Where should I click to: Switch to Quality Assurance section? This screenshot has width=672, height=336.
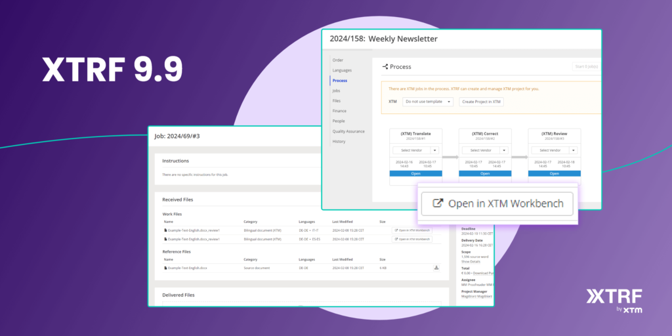click(x=348, y=131)
